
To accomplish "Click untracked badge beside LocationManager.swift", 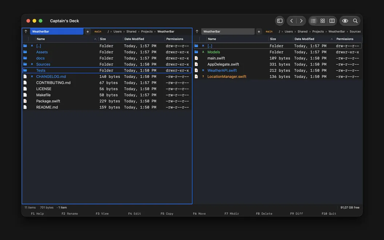I will [203, 76].
